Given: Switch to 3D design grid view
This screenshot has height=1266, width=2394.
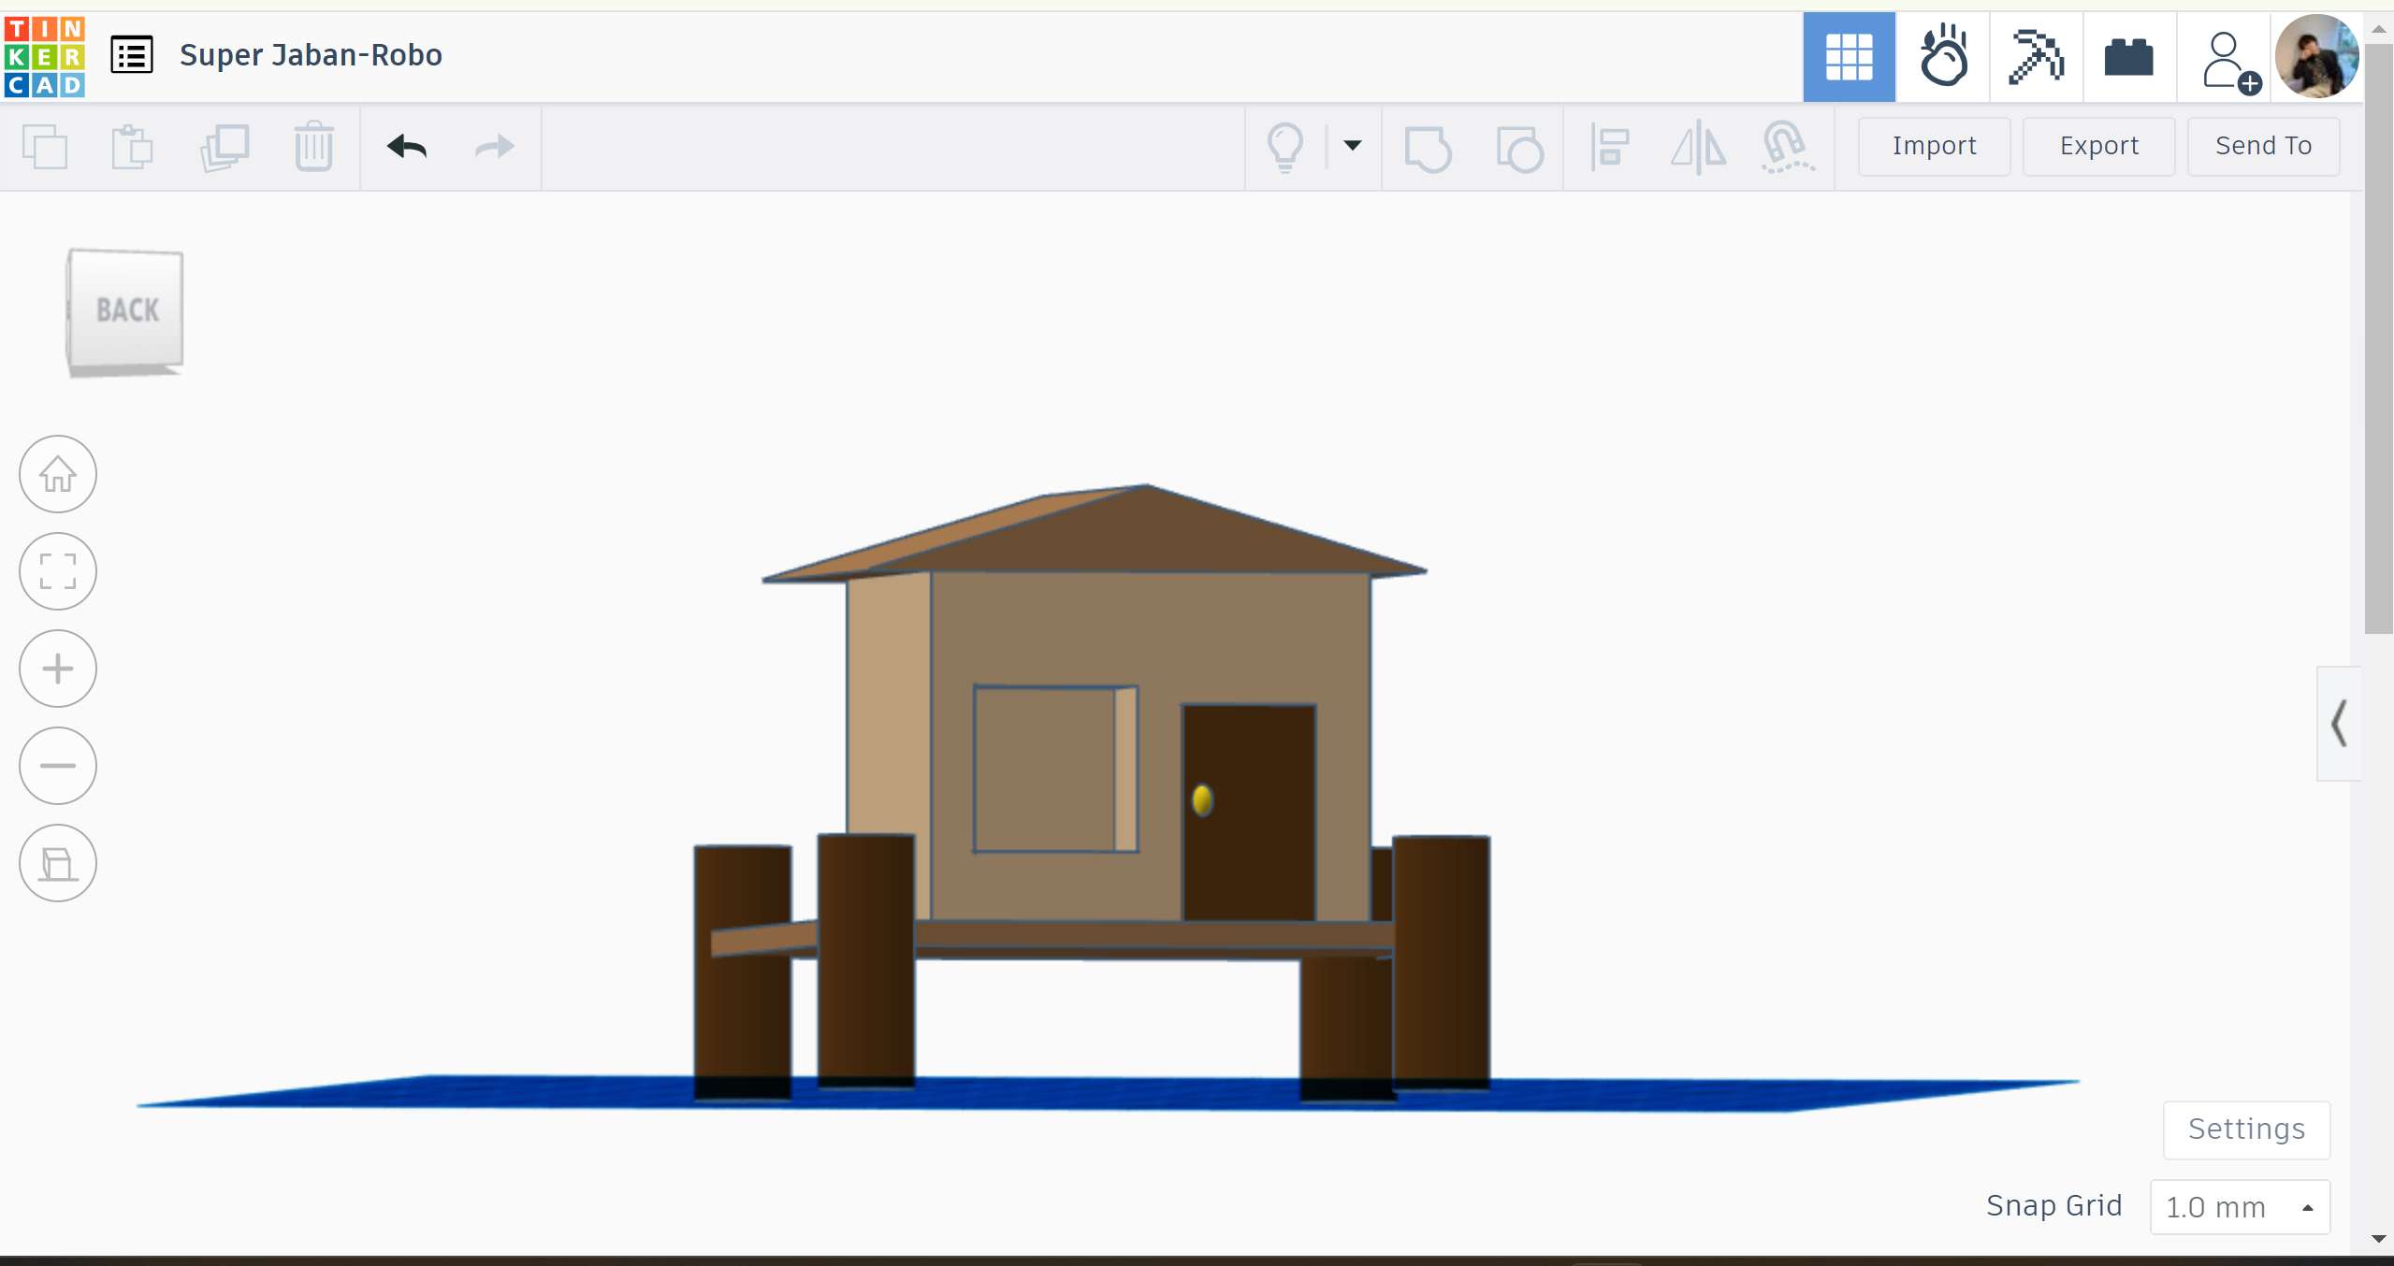Looking at the screenshot, I should click(x=1849, y=57).
